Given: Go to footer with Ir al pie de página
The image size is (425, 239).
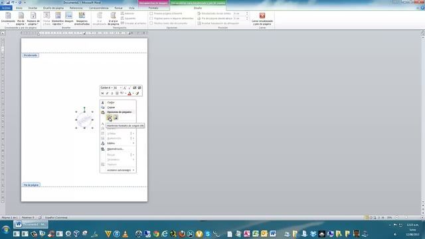Looking at the screenshot, I should click(x=113, y=19).
